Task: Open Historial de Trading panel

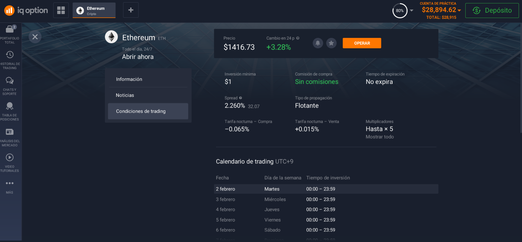Action: click(x=10, y=59)
